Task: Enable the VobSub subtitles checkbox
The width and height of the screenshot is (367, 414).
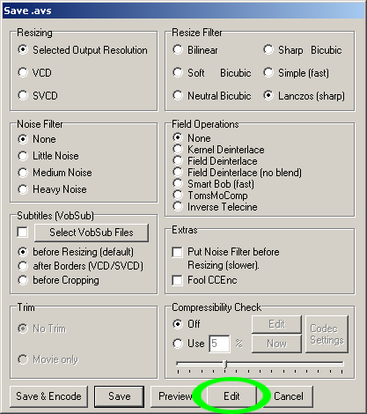Action: pos(23,232)
